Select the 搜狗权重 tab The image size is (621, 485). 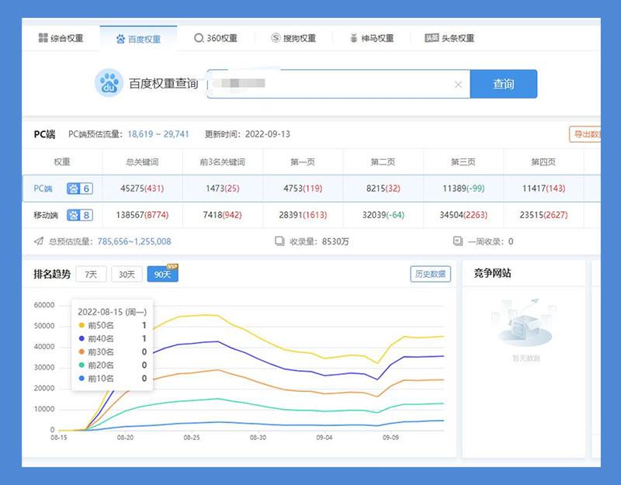coord(293,38)
